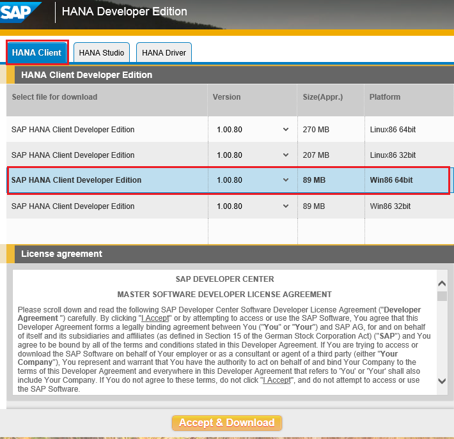Screen dimensions: 454x439
Task: Click the Accept & Download button
Action: tap(227, 423)
